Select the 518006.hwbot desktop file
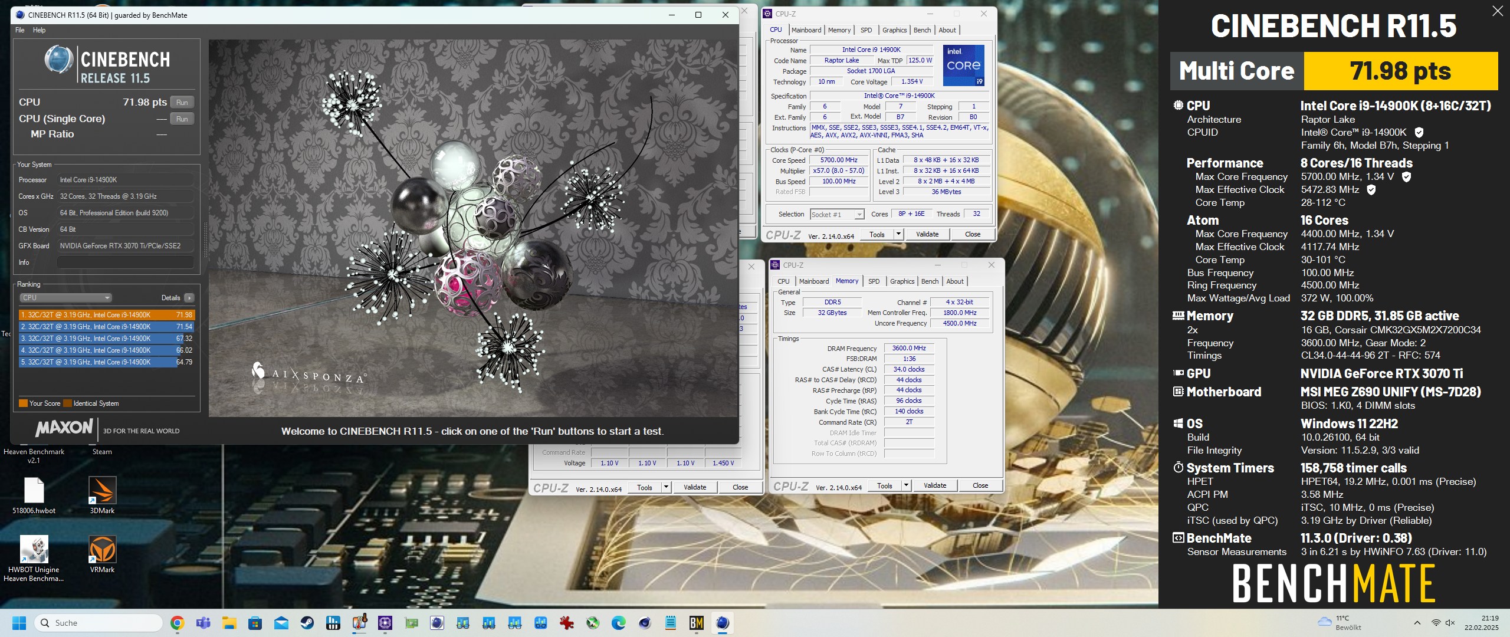Viewport: 1510px width, 637px height. coord(34,495)
